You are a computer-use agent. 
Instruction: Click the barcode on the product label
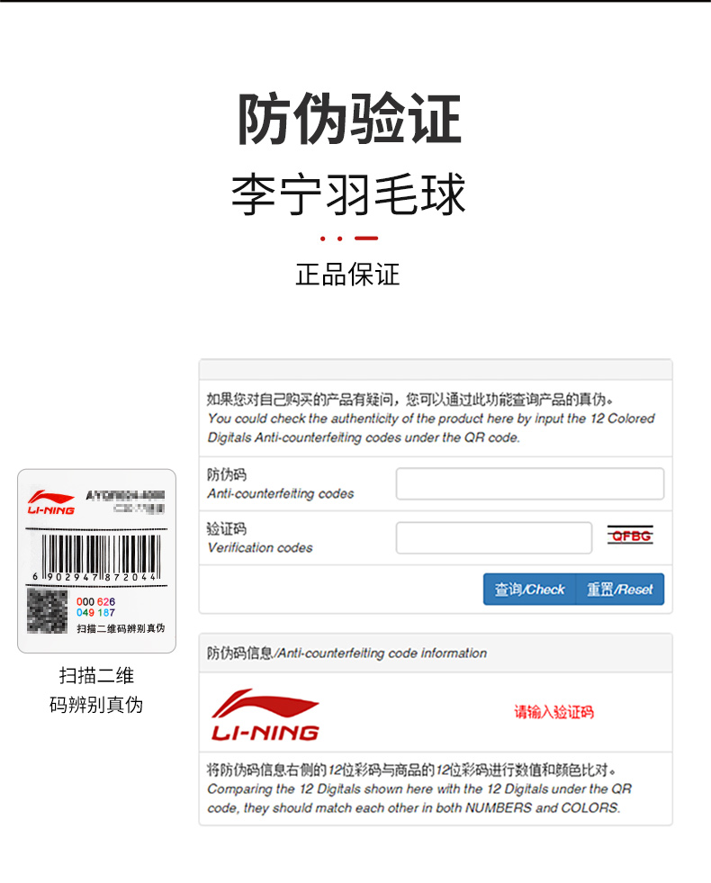(x=97, y=557)
